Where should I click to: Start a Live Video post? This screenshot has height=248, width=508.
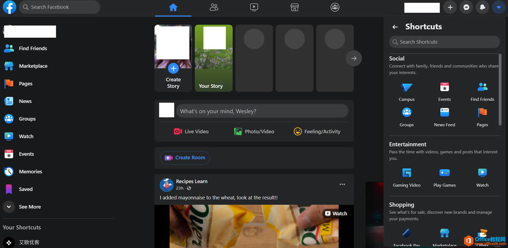pyautogui.click(x=191, y=131)
